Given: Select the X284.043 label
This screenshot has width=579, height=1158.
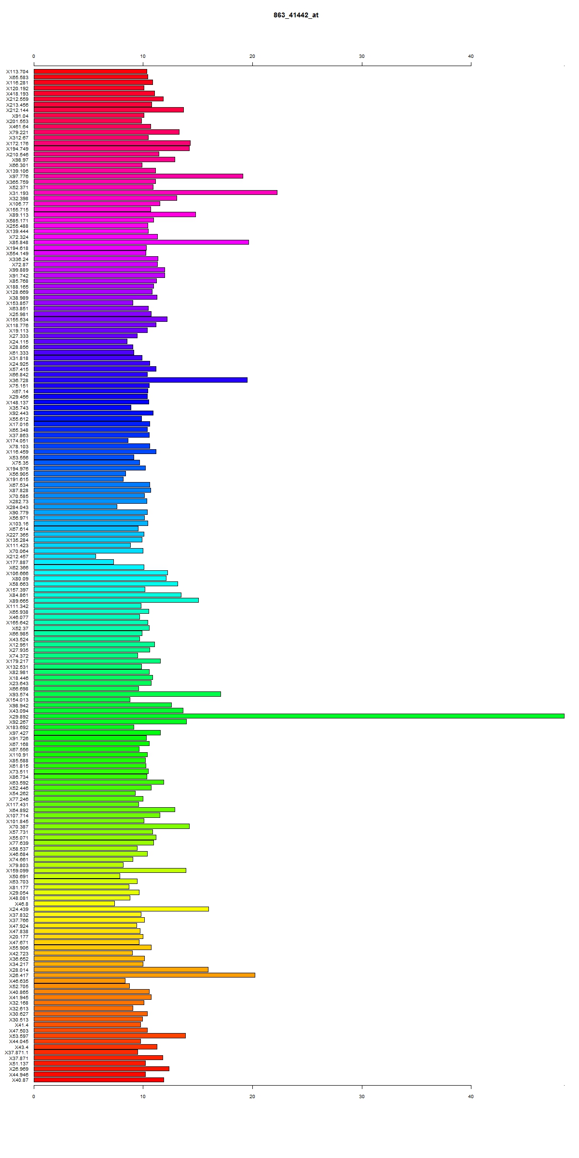Looking at the screenshot, I should click(17, 507).
